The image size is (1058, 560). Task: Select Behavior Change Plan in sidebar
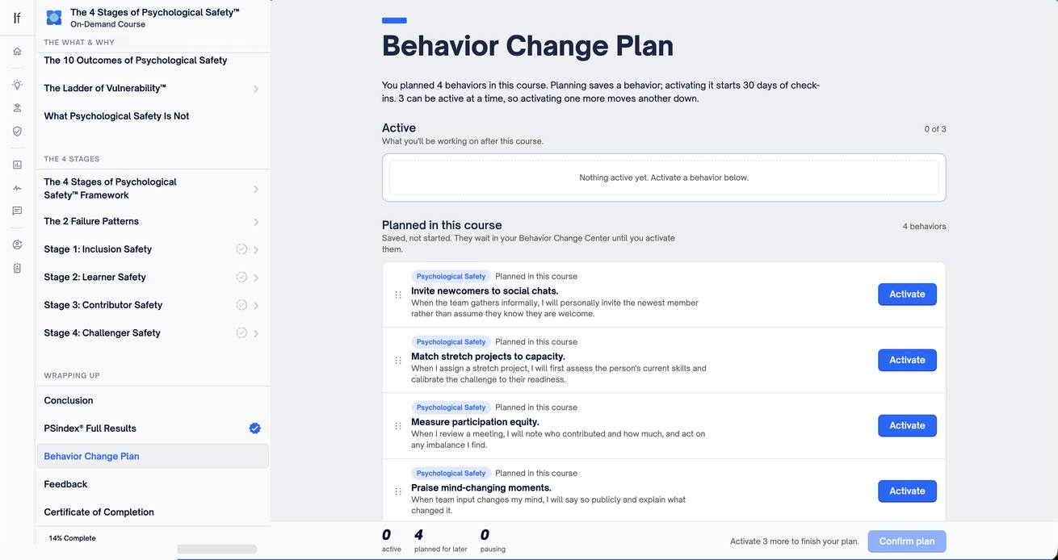[153, 456]
